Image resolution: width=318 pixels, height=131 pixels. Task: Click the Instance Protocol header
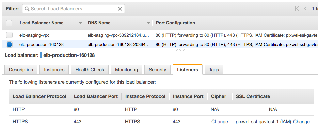tap(145, 96)
